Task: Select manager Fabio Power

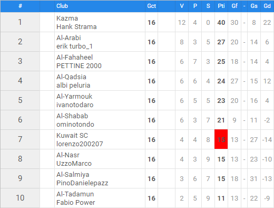Action: 75,203
